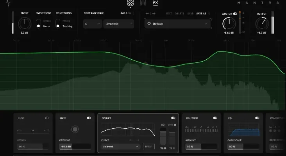286x156 pixels.
Task: Open the vocal tuning view icon
Action: [x=130, y=3]
